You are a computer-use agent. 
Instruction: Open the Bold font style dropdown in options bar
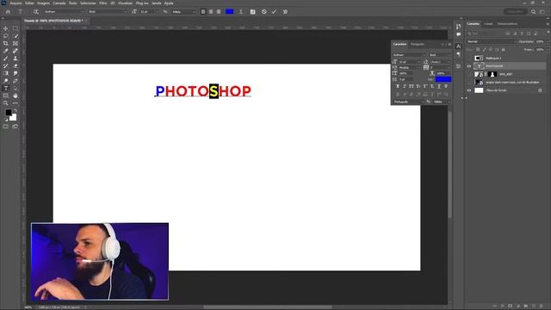107,11
